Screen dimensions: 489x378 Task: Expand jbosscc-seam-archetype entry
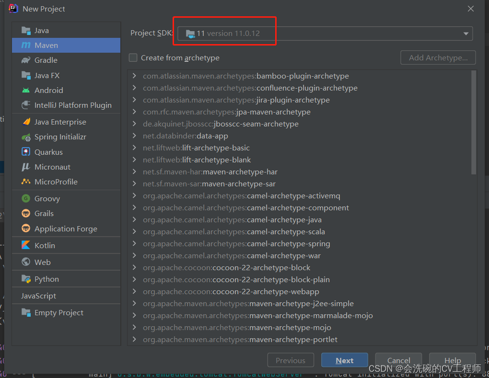(134, 124)
